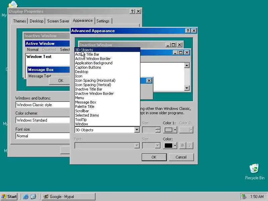The image size is (268, 201).
Task: Choose Palette Title from list
Action: click(x=107, y=107)
